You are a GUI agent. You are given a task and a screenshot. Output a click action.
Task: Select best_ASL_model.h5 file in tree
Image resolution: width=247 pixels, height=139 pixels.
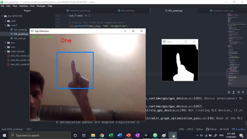click(20, 64)
